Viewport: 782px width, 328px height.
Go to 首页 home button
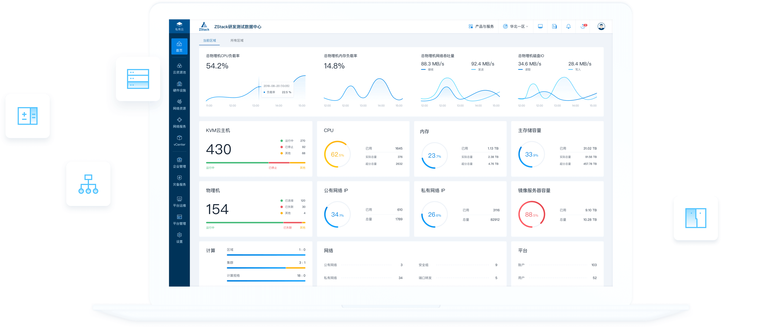click(179, 46)
